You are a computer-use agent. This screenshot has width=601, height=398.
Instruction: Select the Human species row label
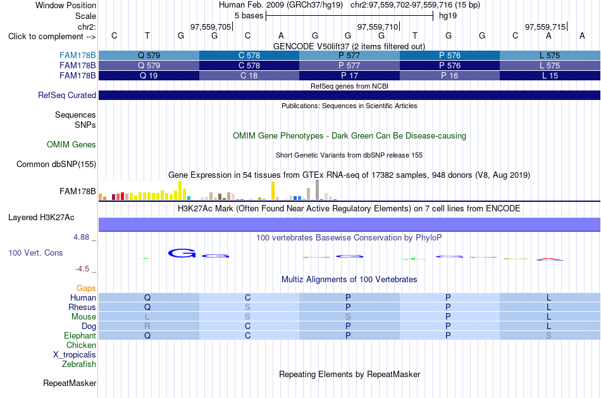click(83, 297)
